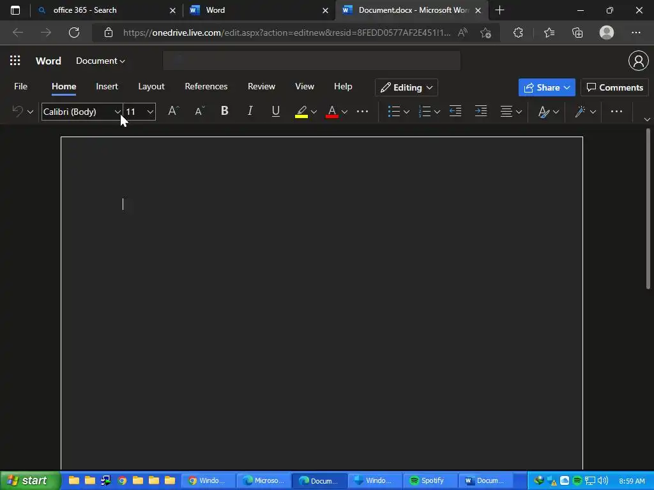Open Read aloud in address bar

tap(462, 33)
